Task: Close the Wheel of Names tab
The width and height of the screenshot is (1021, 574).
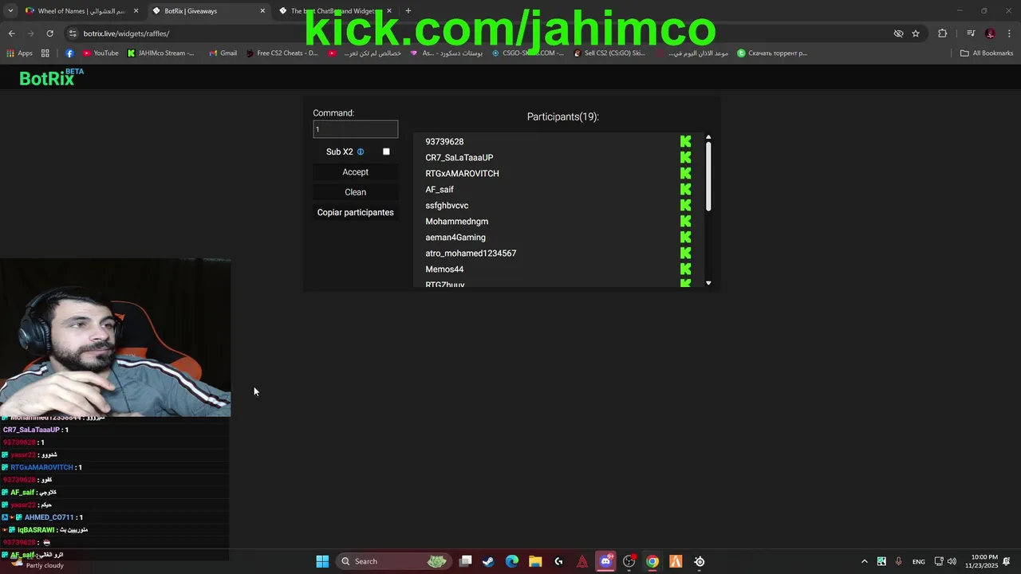Action: click(x=136, y=11)
